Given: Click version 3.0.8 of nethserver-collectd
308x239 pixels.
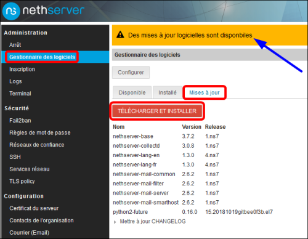Looking at the screenshot, I should pos(188,146).
